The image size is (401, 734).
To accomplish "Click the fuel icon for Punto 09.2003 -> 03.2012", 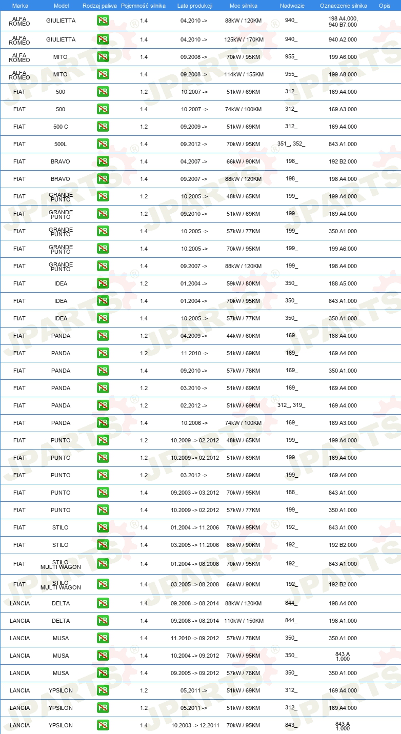I will click(x=103, y=493).
